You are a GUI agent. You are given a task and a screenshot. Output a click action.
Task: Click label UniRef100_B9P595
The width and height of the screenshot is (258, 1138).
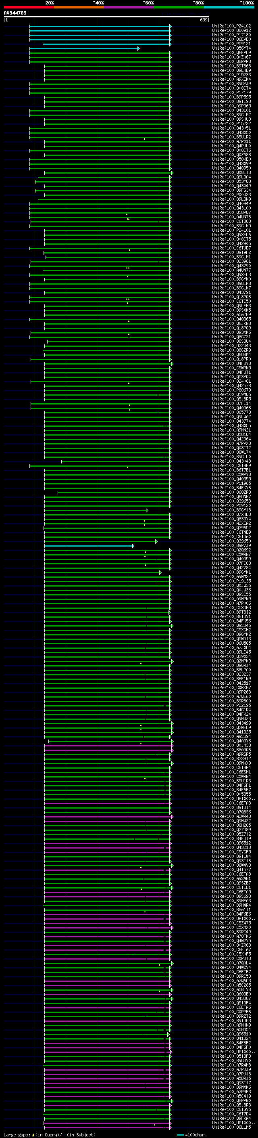tap(231, 97)
